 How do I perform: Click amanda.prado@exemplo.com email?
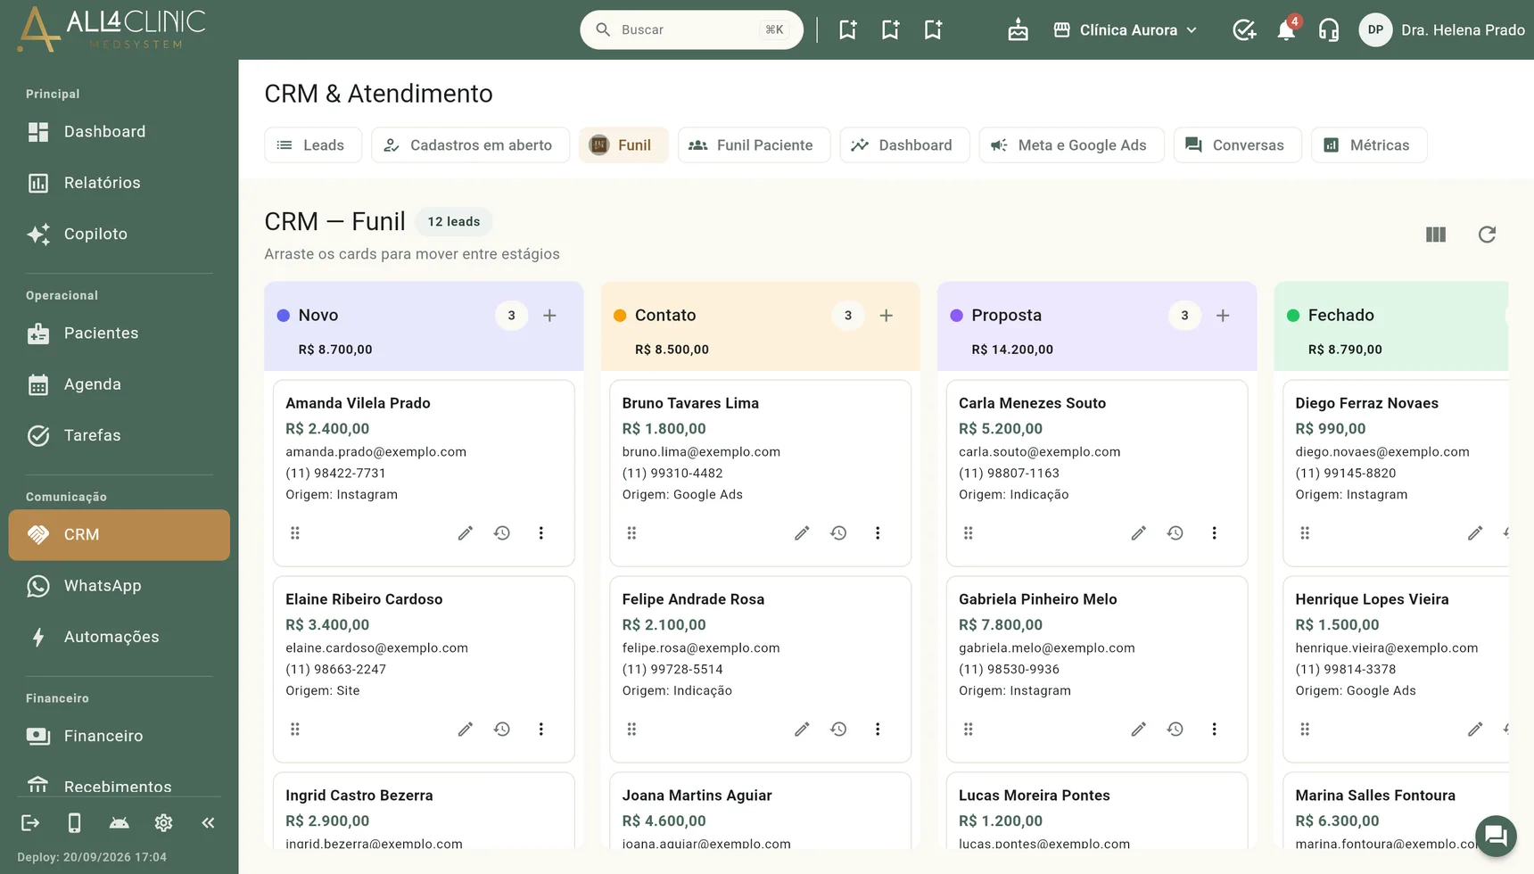coord(375,452)
